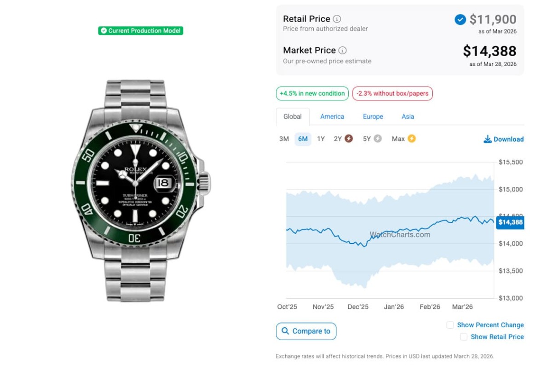The image size is (552, 365).
Task: Click the -2.3% without box/papers badge
Action: click(x=392, y=93)
